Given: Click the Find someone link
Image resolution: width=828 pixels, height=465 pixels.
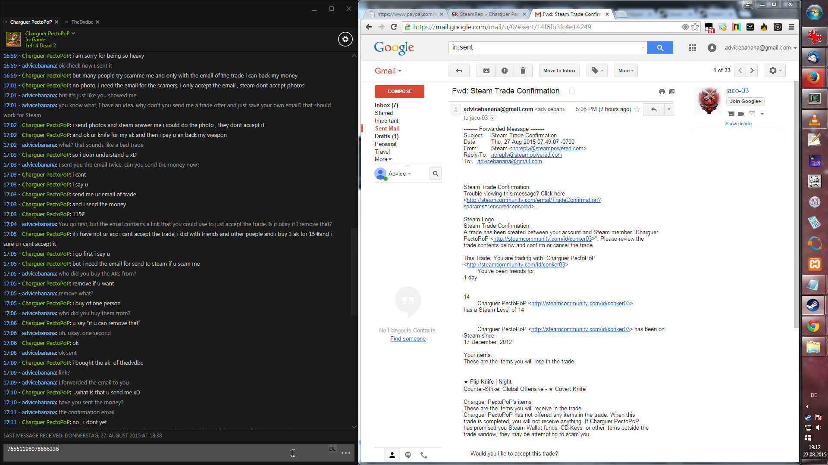Looking at the screenshot, I should click(408, 339).
